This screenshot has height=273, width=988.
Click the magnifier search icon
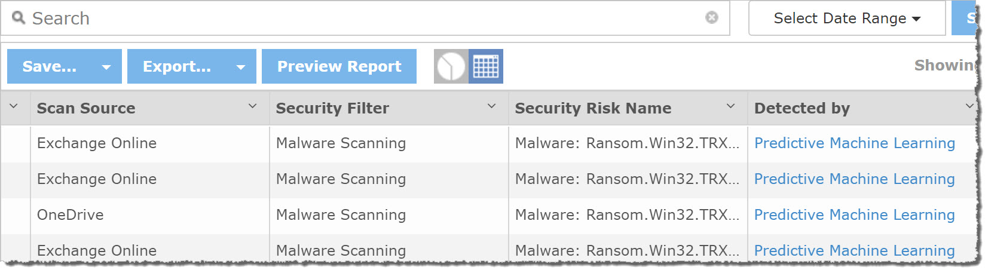[x=19, y=18]
